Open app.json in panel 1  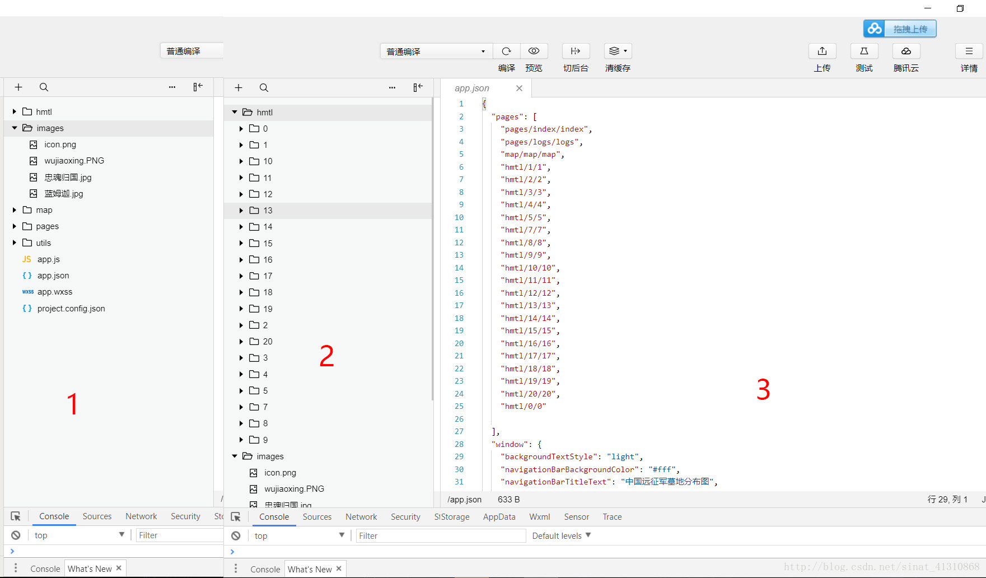pyautogui.click(x=53, y=276)
